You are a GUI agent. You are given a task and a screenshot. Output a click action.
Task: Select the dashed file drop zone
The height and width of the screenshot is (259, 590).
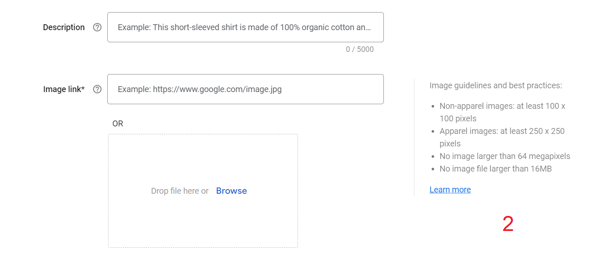coord(203,191)
